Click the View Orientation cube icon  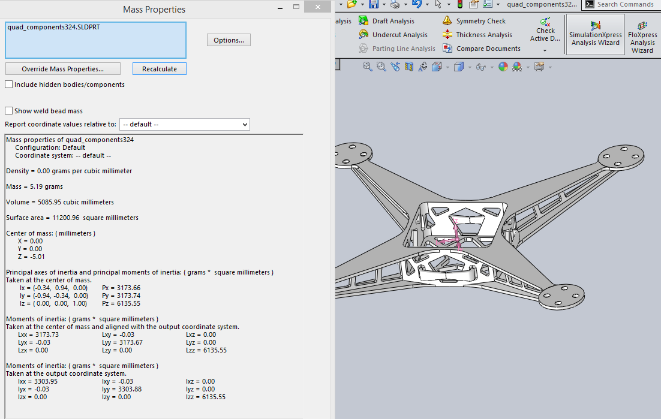click(x=437, y=67)
